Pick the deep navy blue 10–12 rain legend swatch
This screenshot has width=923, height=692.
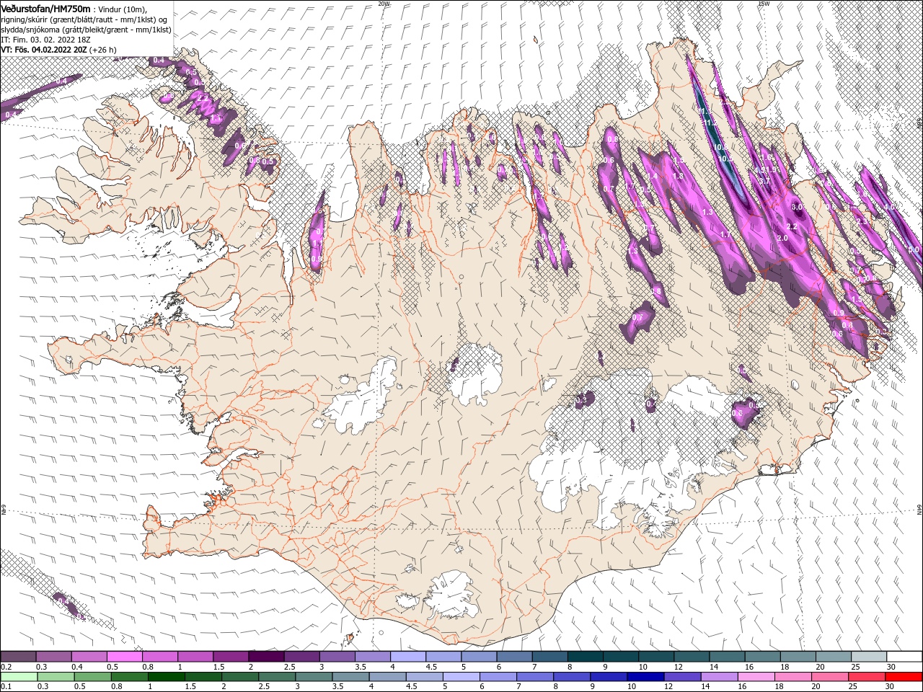click(645, 677)
